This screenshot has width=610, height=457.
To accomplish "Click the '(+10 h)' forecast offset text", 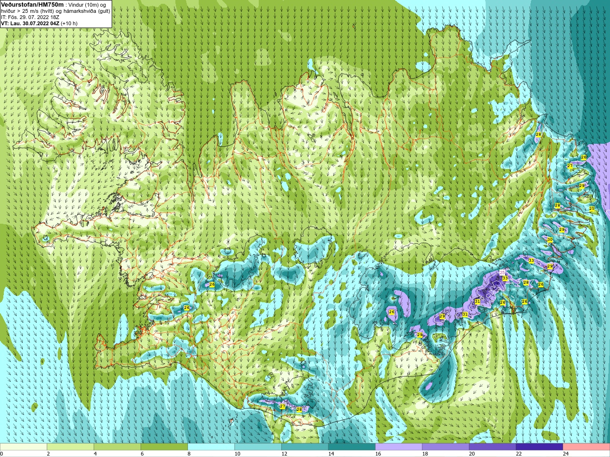I will coord(69,23).
